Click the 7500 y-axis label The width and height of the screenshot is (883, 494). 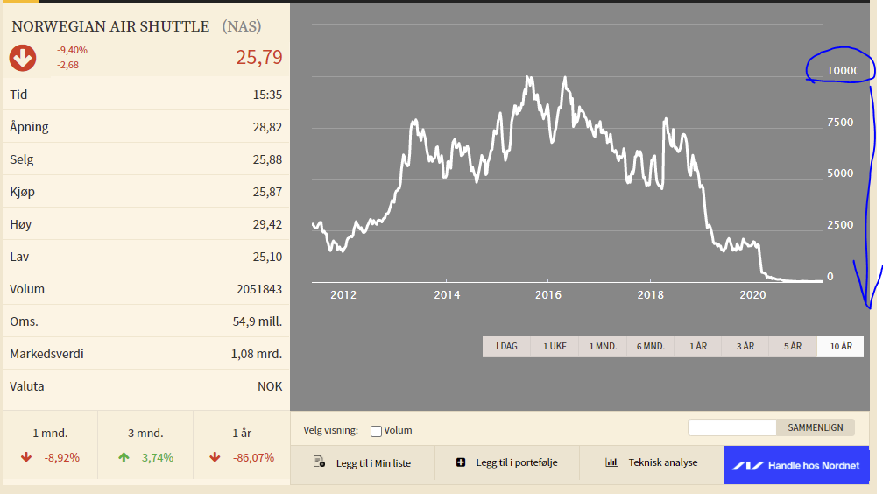pos(840,123)
